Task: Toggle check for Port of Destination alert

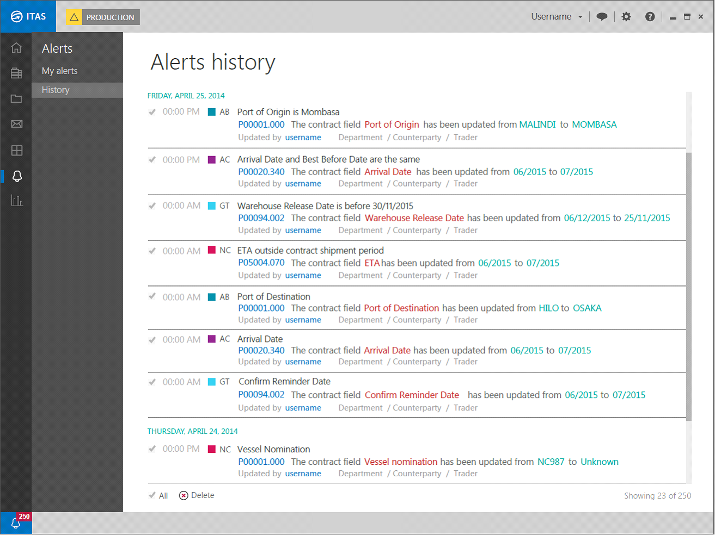Action: click(x=152, y=297)
